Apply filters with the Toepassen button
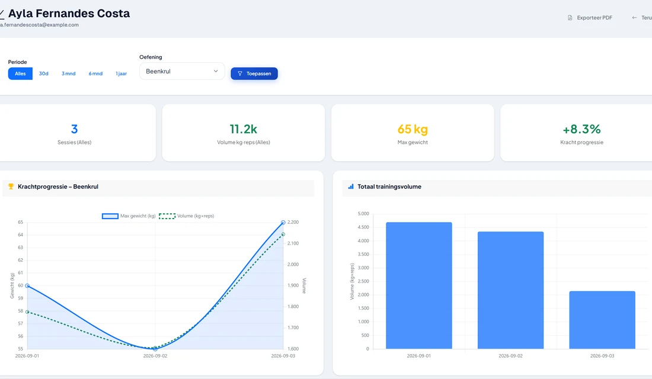Screen dimensions: 652x379 coord(254,73)
